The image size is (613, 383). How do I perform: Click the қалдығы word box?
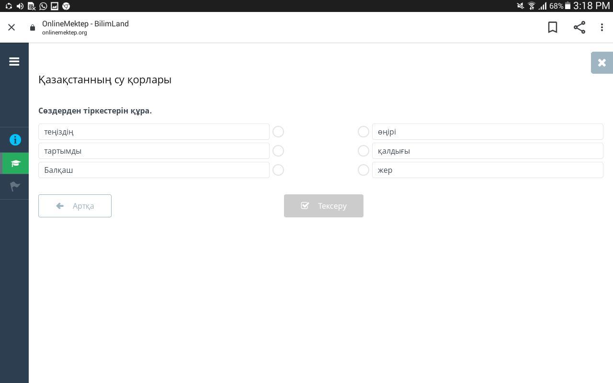coord(487,151)
